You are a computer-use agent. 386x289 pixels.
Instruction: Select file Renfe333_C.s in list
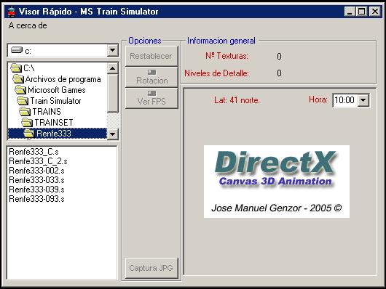point(34,152)
